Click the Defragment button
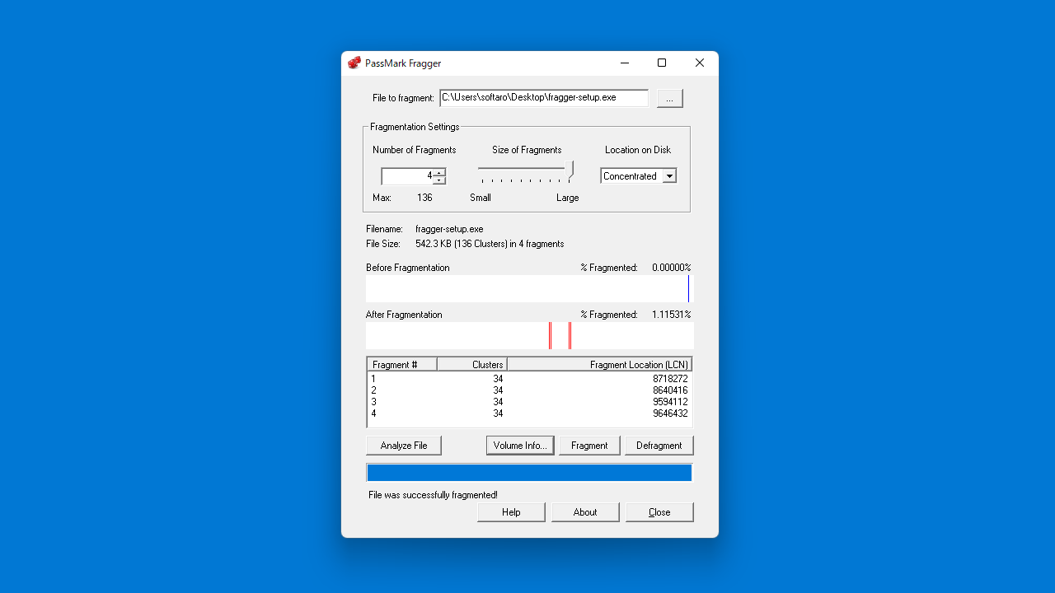The width and height of the screenshot is (1055, 593). 659,446
